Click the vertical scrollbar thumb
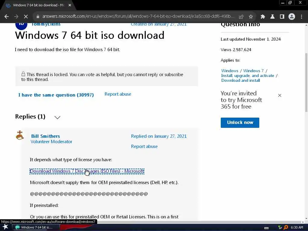Image resolution: width=308 pixels, height=231 pixels. 306,82
